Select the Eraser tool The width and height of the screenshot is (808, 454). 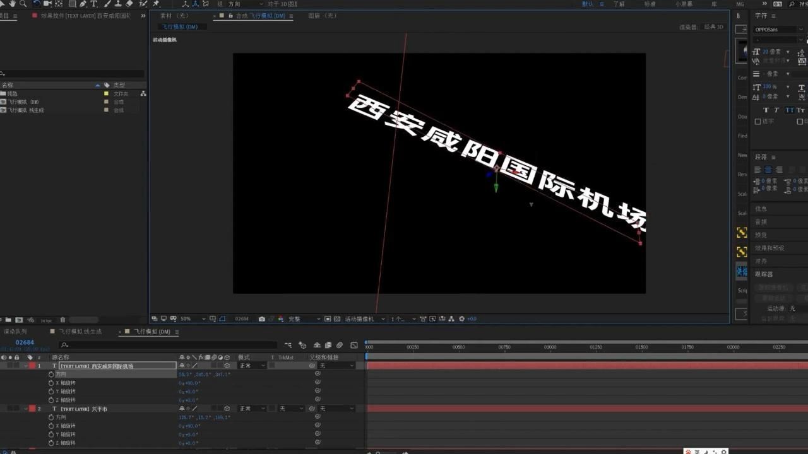[129, 4]
